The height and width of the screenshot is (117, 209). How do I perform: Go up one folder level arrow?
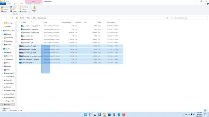point(12,18)
